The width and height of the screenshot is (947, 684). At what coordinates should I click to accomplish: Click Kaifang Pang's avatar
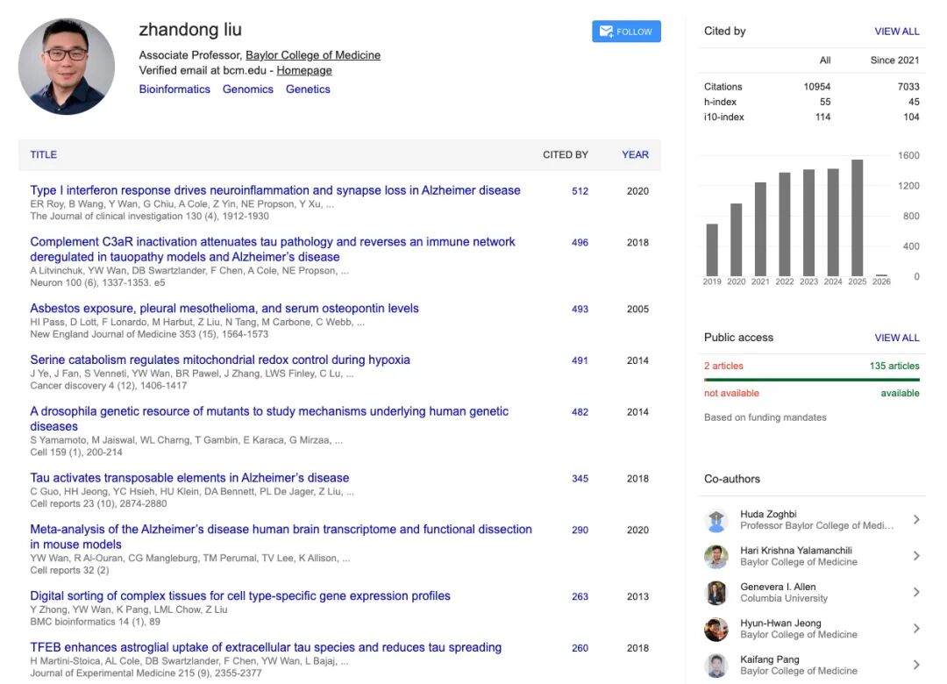point(716,665)
